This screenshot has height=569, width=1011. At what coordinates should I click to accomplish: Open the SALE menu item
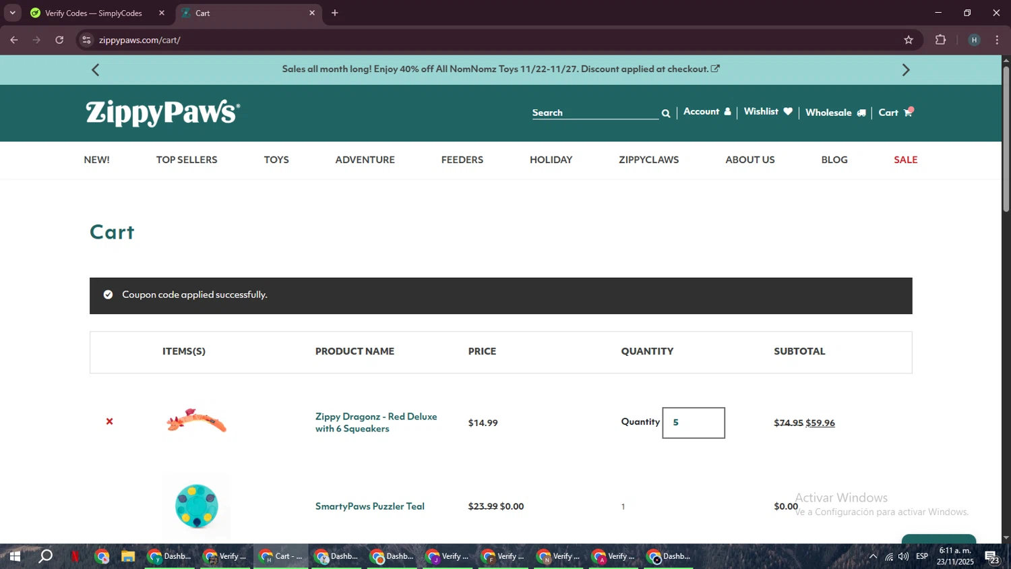pyautogui.click(x=906, y=160)
